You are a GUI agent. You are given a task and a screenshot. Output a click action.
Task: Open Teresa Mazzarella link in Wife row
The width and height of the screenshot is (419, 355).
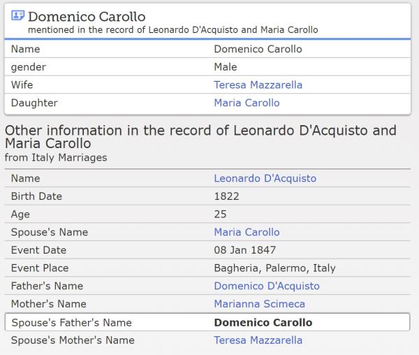tap(258, 85)
